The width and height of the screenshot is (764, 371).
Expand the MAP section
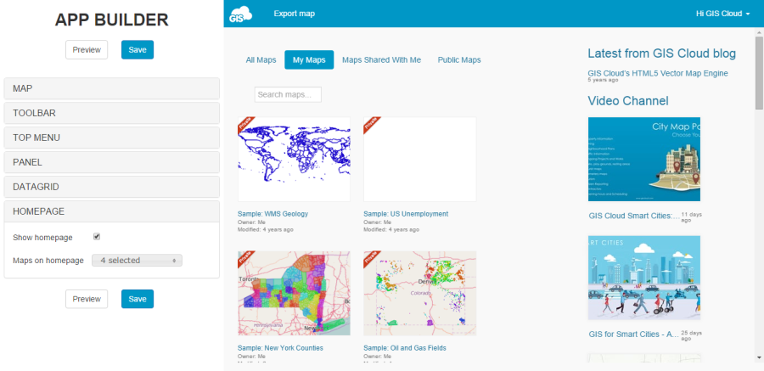click(111, 88)
